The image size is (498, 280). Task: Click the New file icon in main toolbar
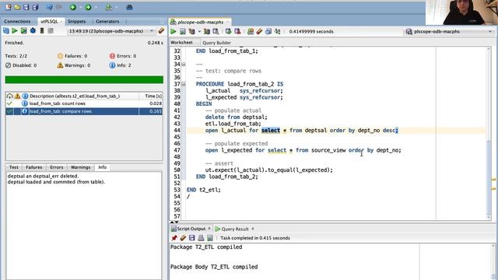coord(9,7)
